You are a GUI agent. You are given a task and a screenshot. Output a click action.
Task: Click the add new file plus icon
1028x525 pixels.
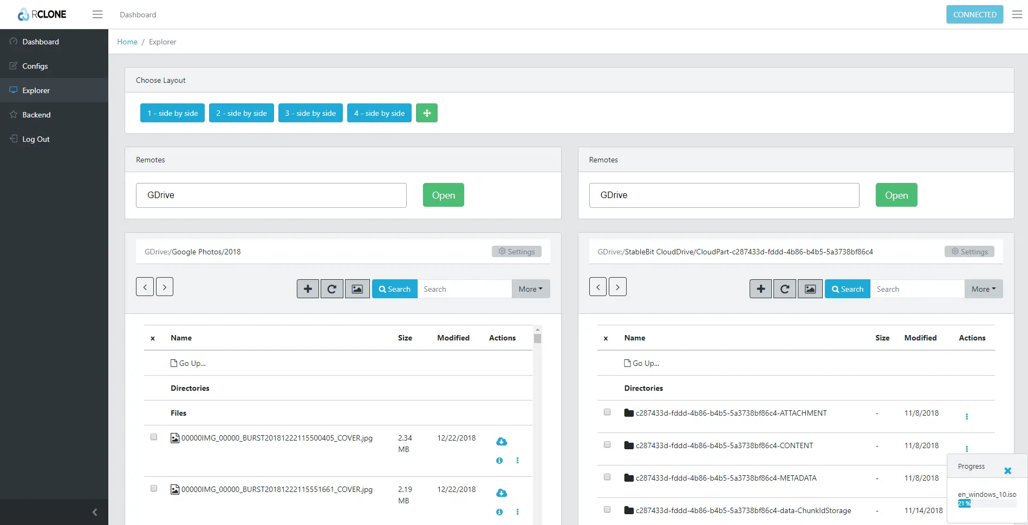308,288
